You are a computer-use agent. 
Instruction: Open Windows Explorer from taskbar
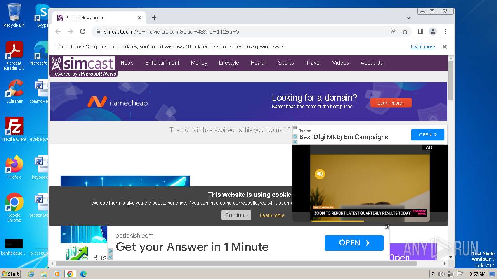(44, 274)
